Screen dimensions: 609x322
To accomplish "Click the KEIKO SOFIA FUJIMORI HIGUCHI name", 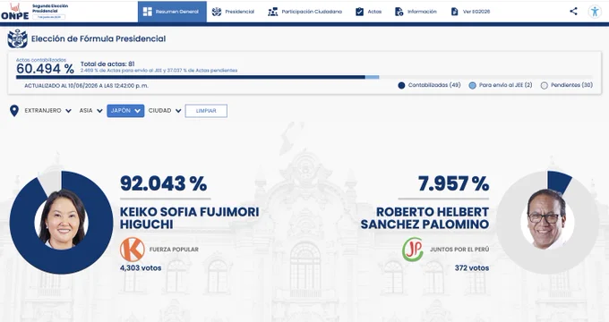I will click(189, 218).
